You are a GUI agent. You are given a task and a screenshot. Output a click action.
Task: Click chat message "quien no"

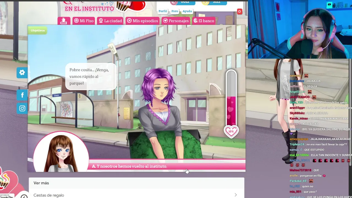[x=307, y=186]
